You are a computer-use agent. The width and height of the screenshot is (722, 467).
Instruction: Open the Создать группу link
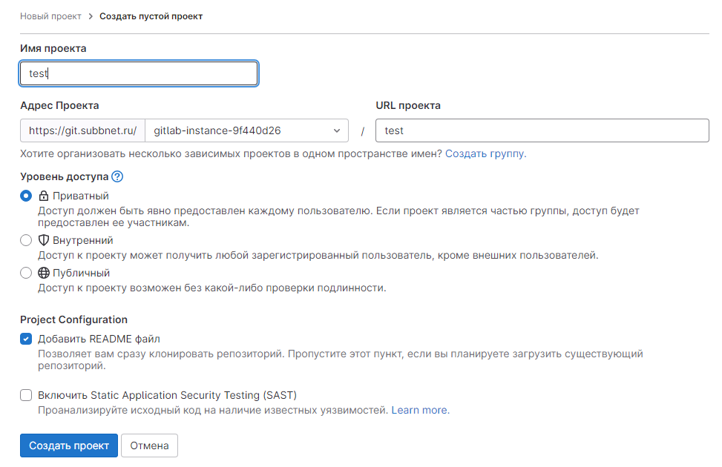(x=485, y=153)
